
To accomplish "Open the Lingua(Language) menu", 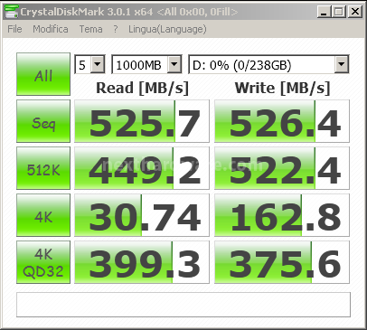I will point(167,29).
